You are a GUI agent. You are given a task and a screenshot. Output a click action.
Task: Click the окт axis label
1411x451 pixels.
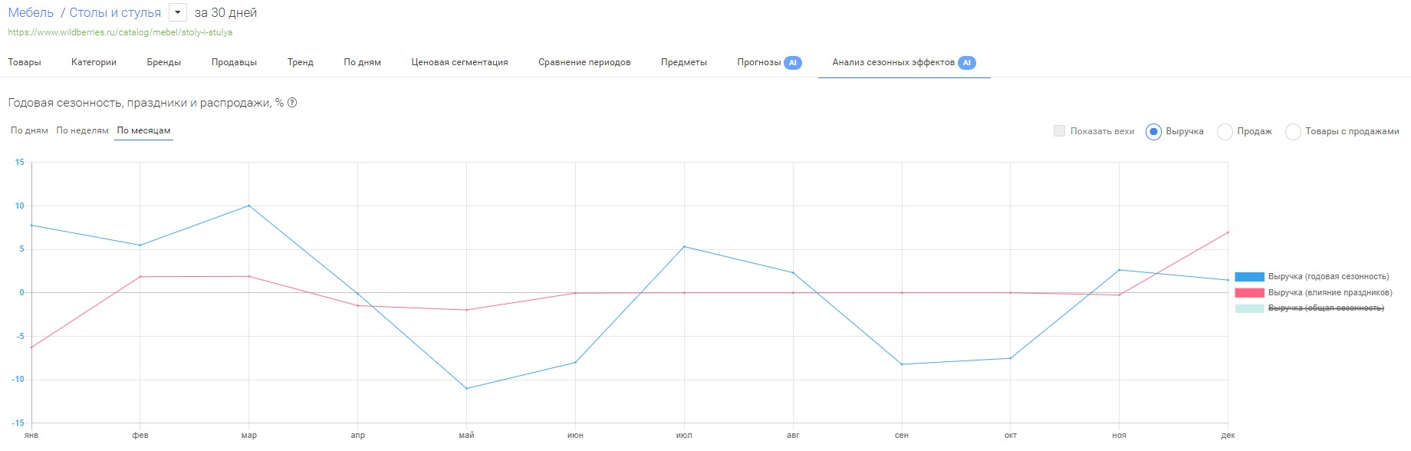pyautogui.click(x=1011, y=435)
